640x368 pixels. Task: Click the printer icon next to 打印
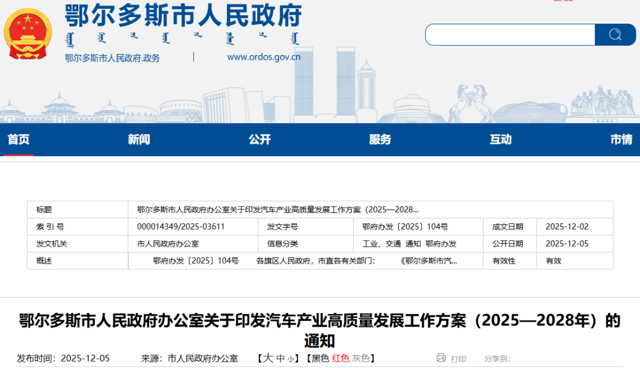click(441, 359)
